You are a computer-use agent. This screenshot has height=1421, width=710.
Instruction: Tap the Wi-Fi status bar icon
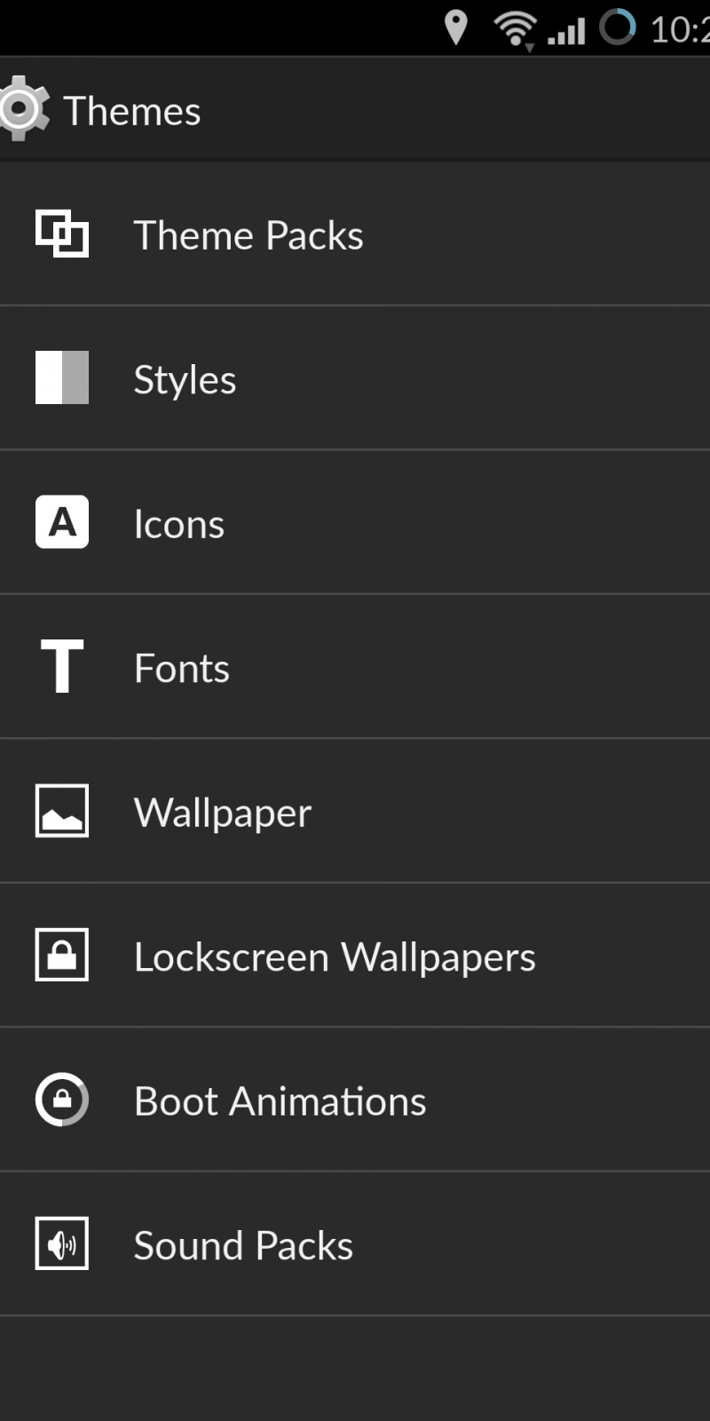click(x=515, y=28)
